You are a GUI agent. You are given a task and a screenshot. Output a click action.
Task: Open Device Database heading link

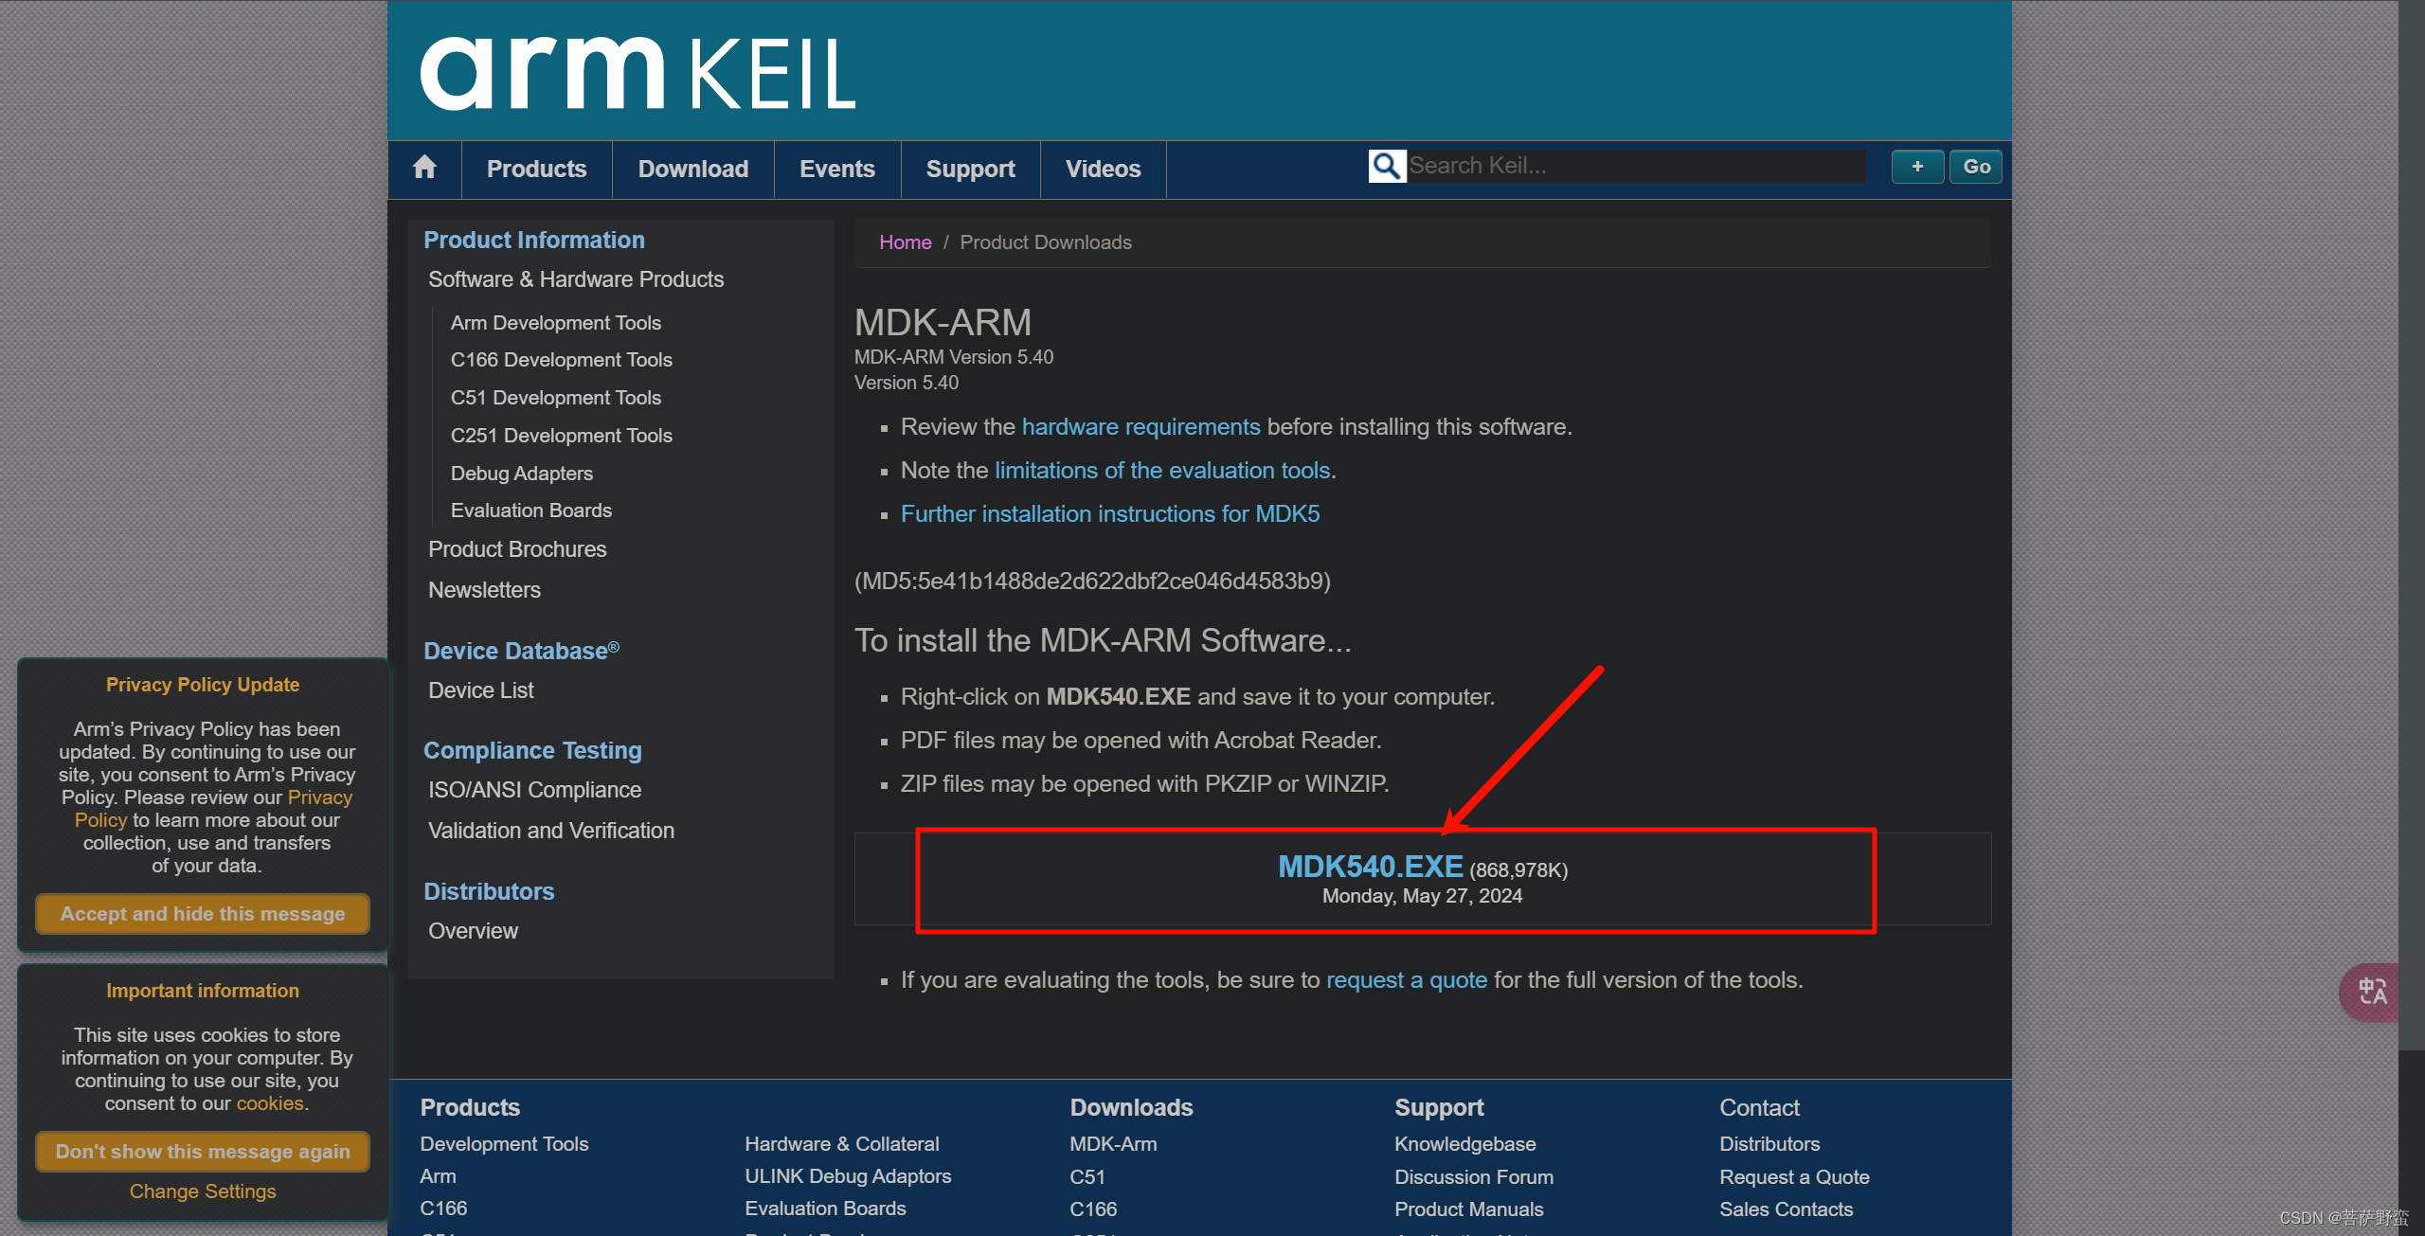coord(521,651)
